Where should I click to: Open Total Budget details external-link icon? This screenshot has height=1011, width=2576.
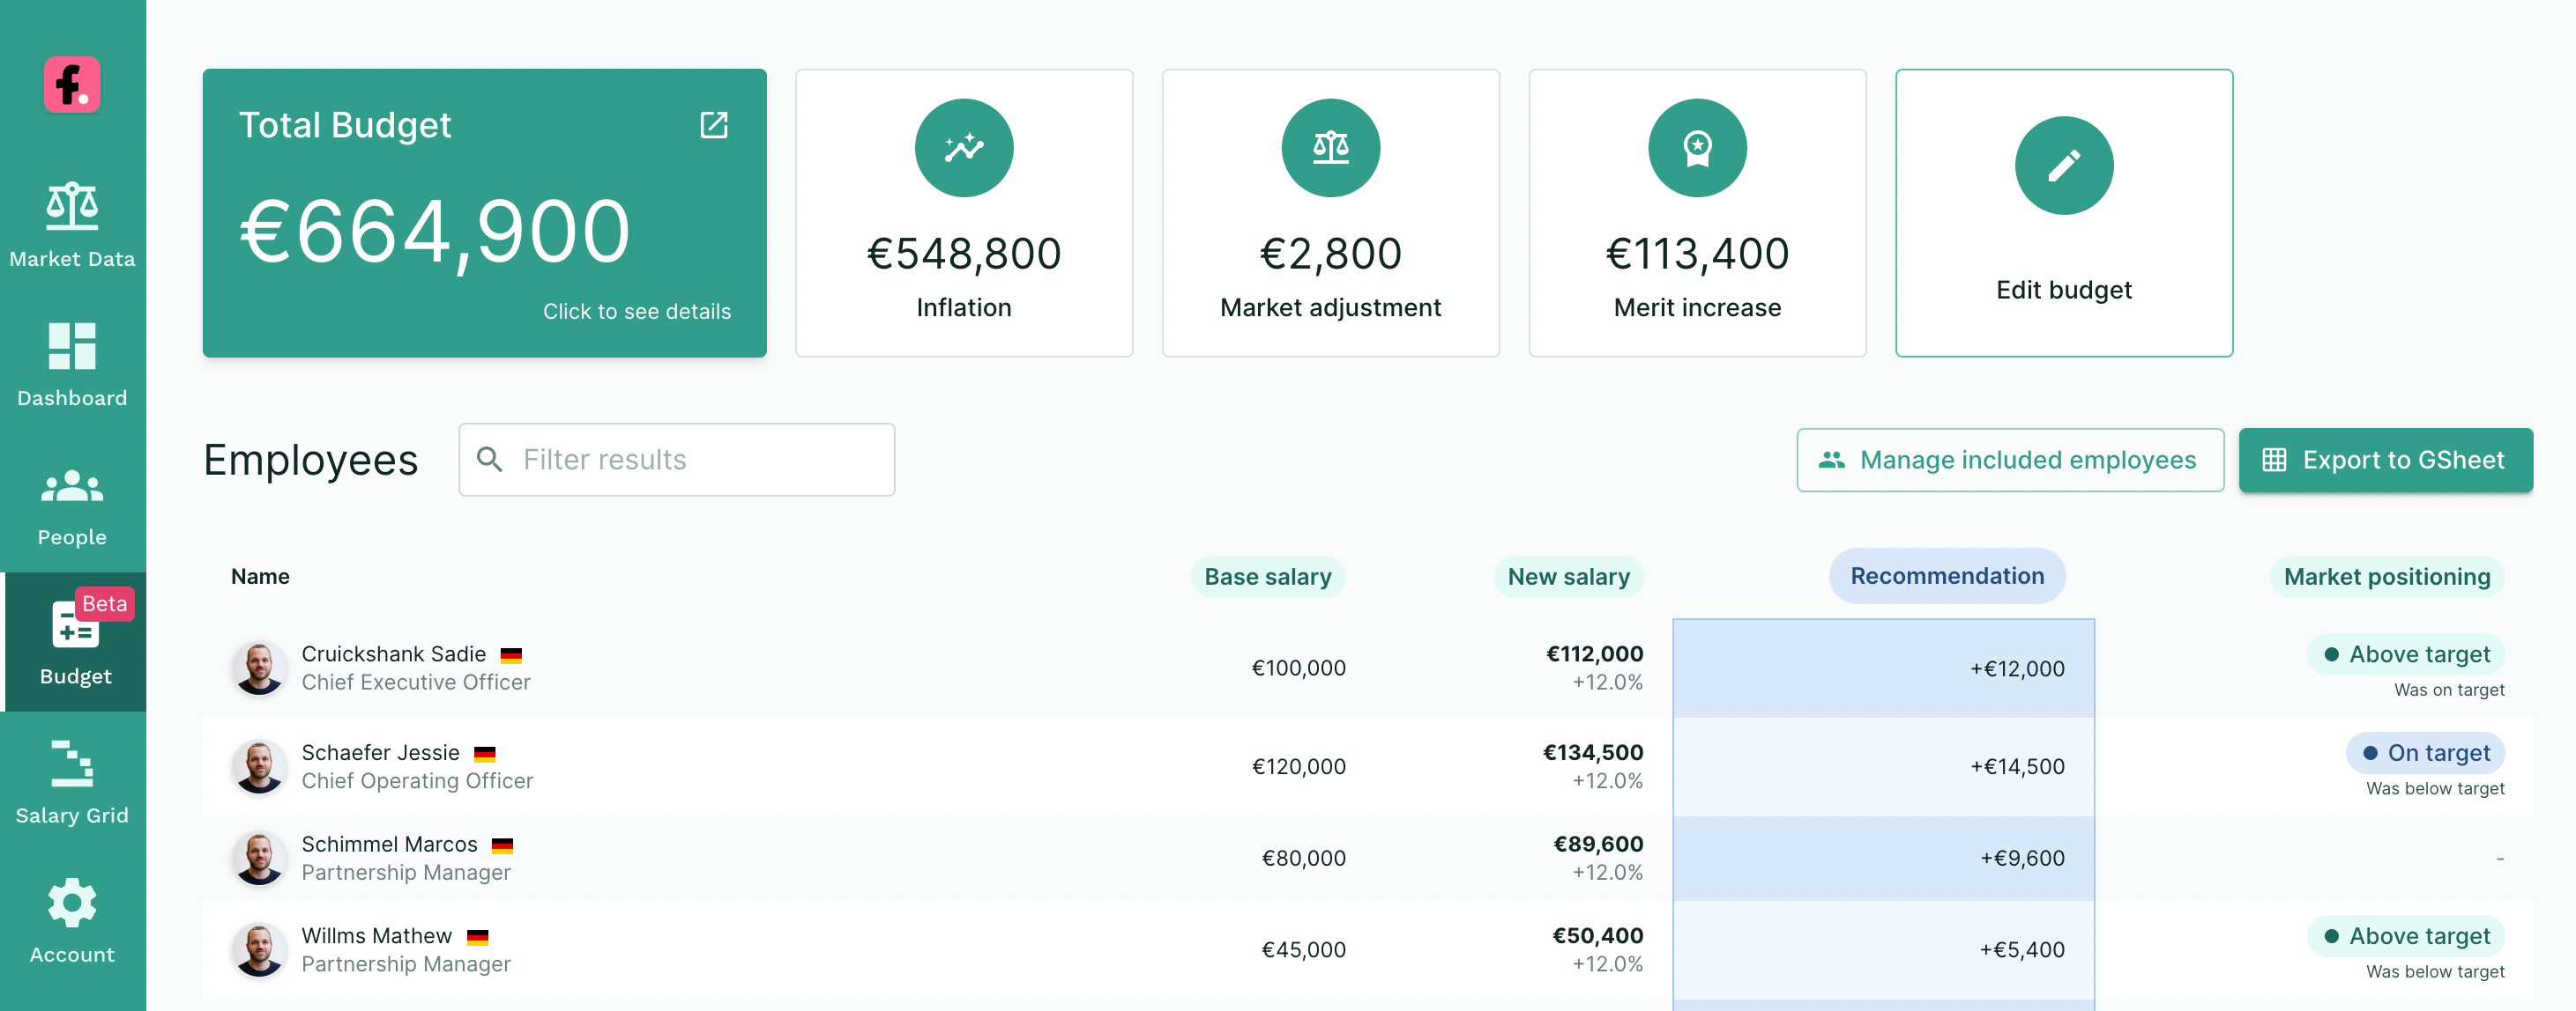(713, 125)
